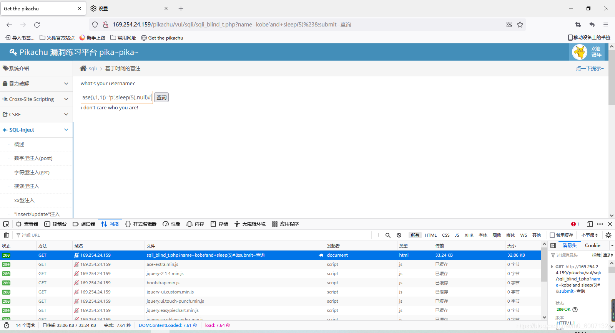Filter network requests by XHR
The width and height of the screenshot is (615, 333).
tap(469, 235)
